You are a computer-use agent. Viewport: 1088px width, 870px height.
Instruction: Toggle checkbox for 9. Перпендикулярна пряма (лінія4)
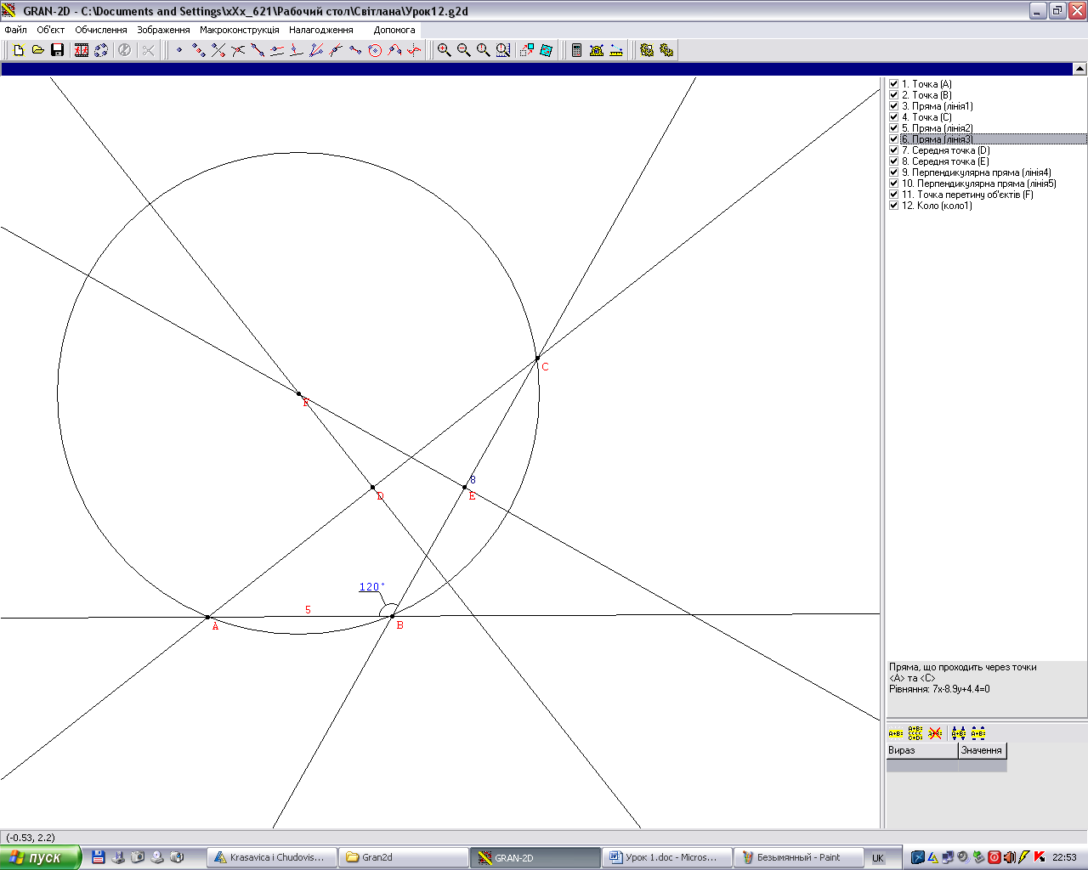point(894,172)
